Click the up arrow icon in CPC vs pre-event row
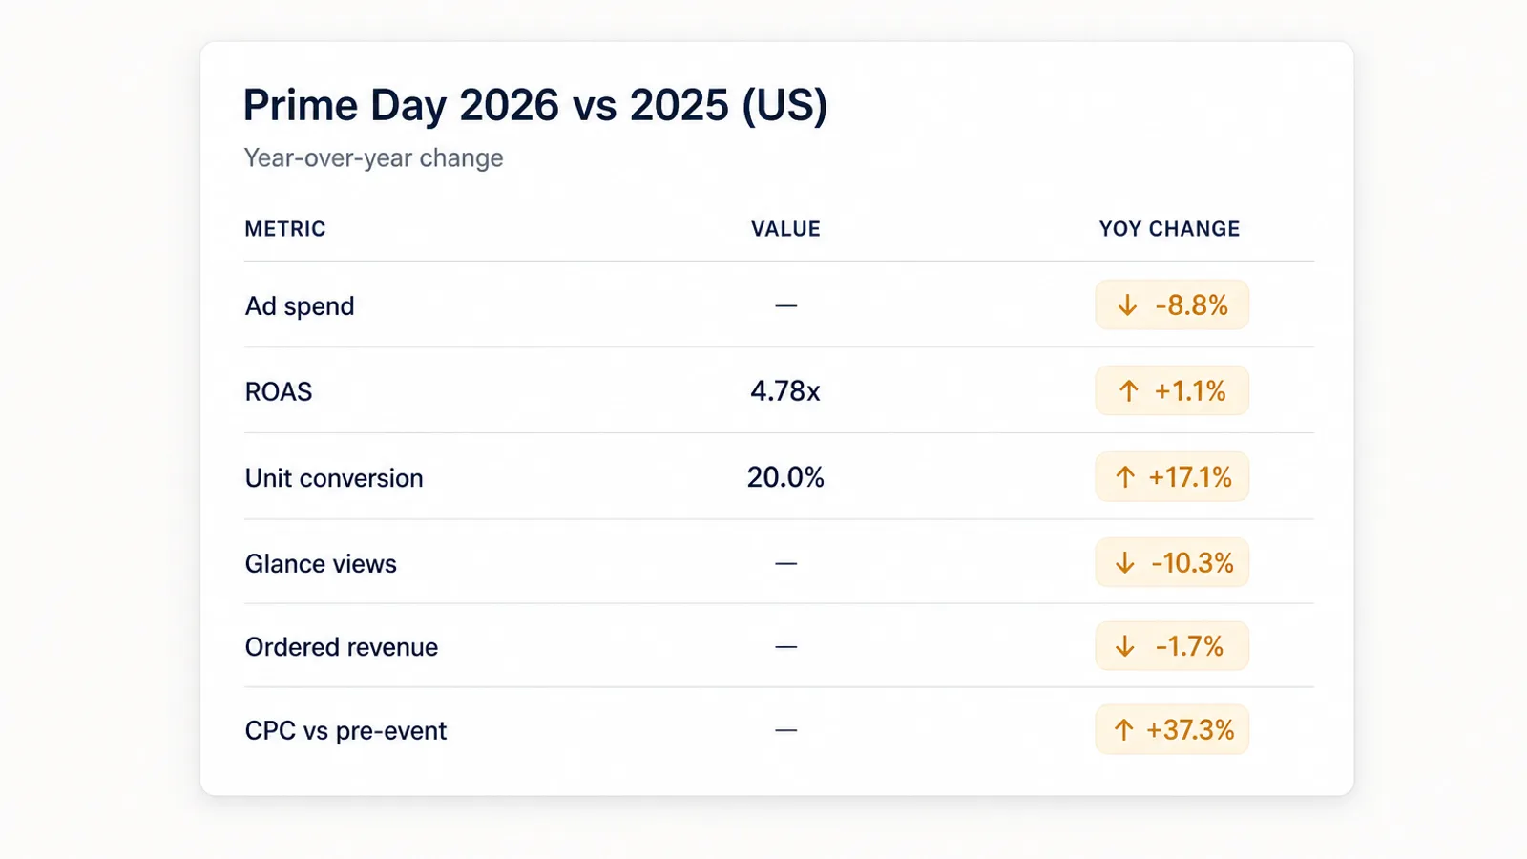Viewport: 1527px width, 859px height. (1124, 730)
